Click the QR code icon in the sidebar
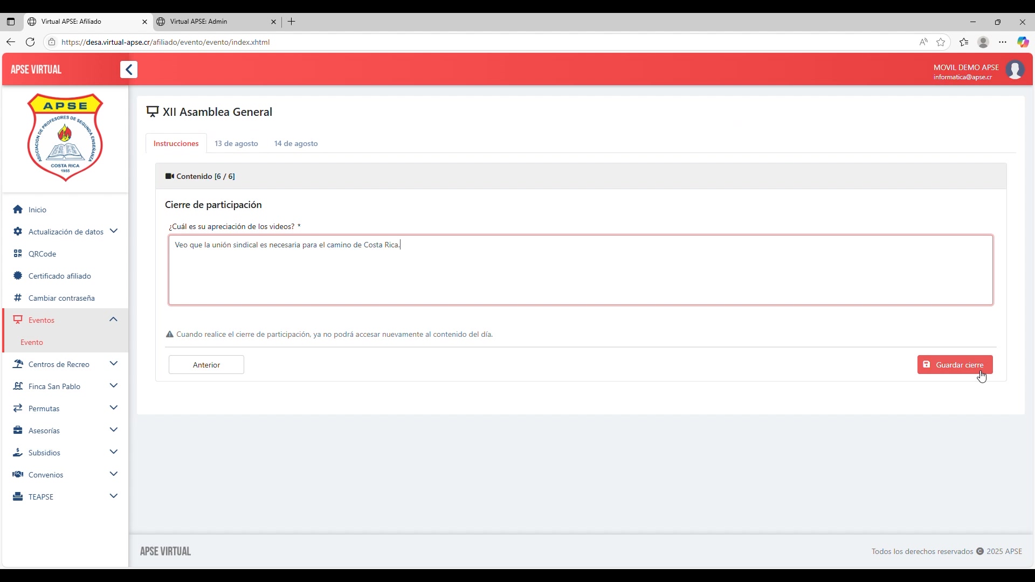Screen dimensions: 1035x582 [18, 253]
